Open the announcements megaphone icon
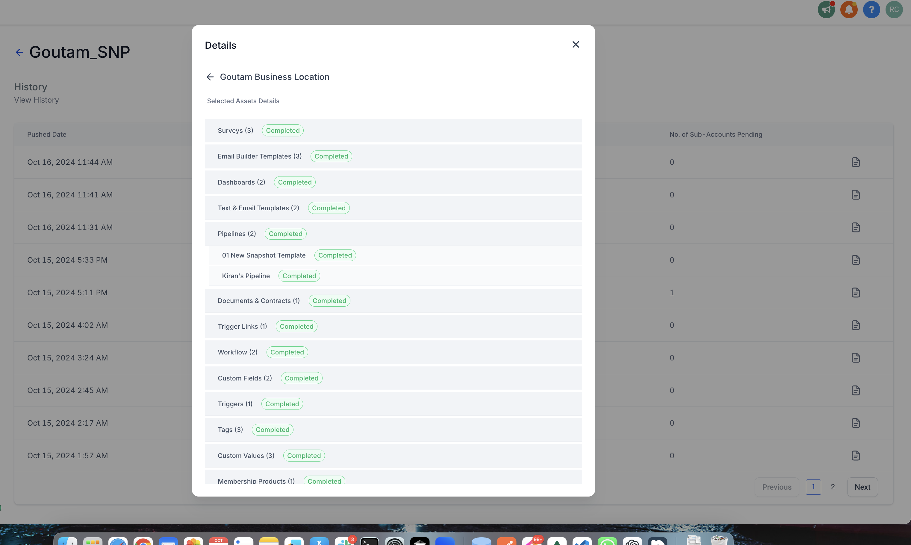Viewport: 911px width, 545px height. coord(826,10)
